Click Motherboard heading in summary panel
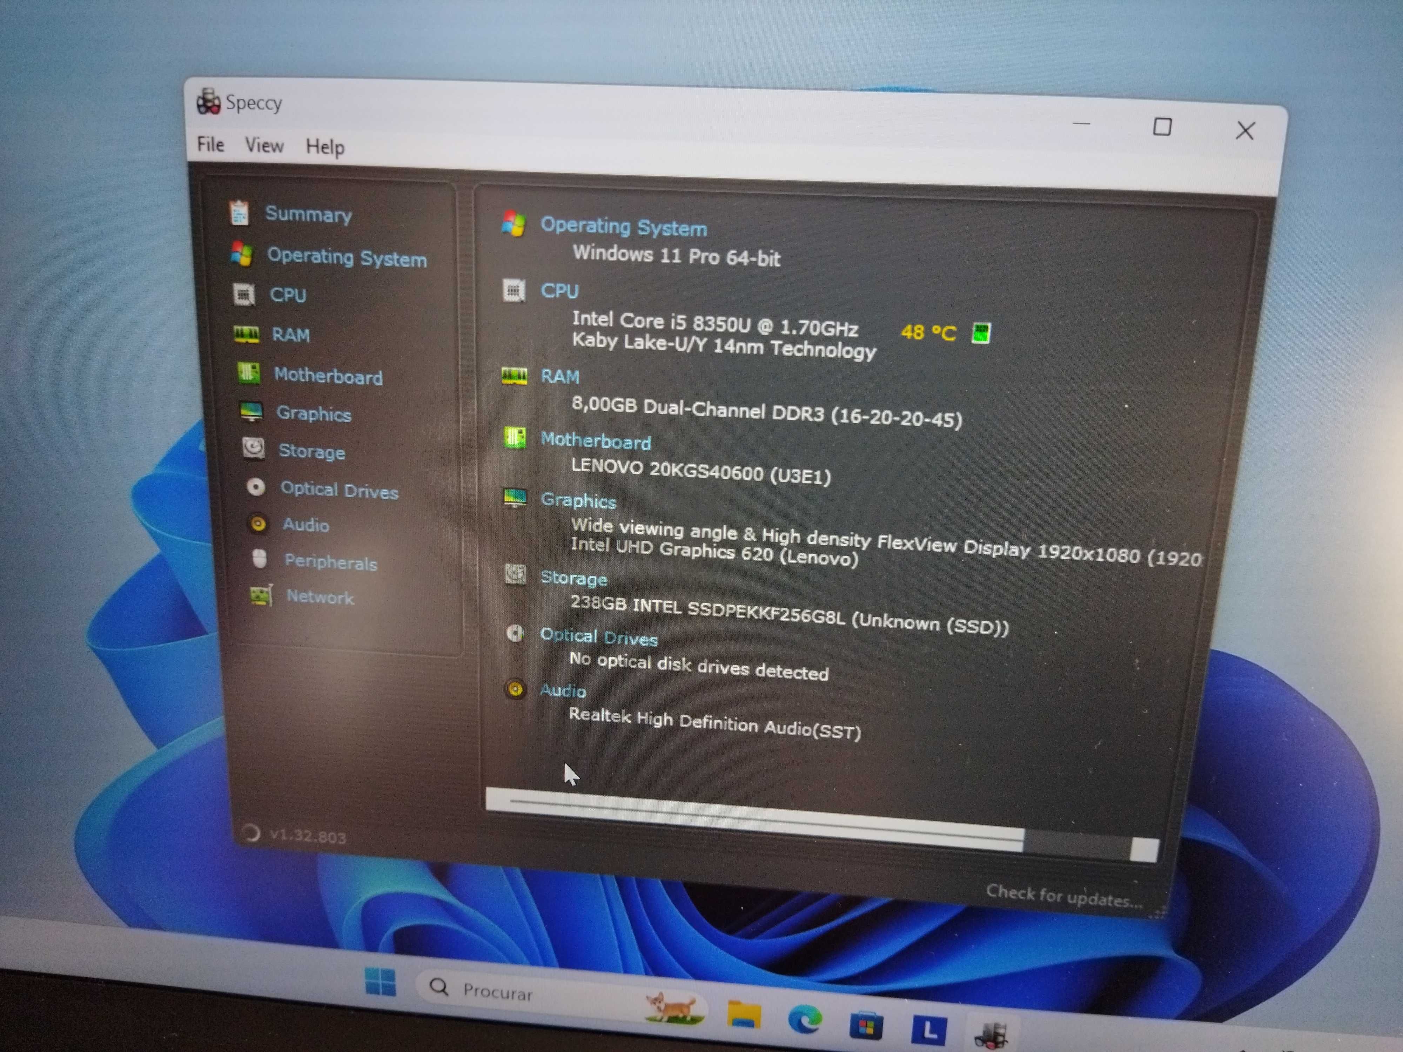This screenshot has width=1403, height=1052. tap(596, 441)
